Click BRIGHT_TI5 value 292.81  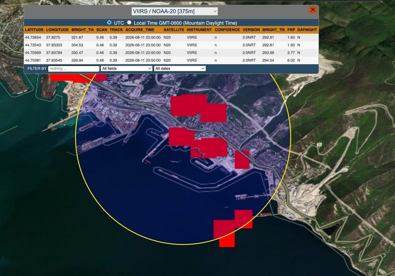pyautogui.click(x=268, y=45)
